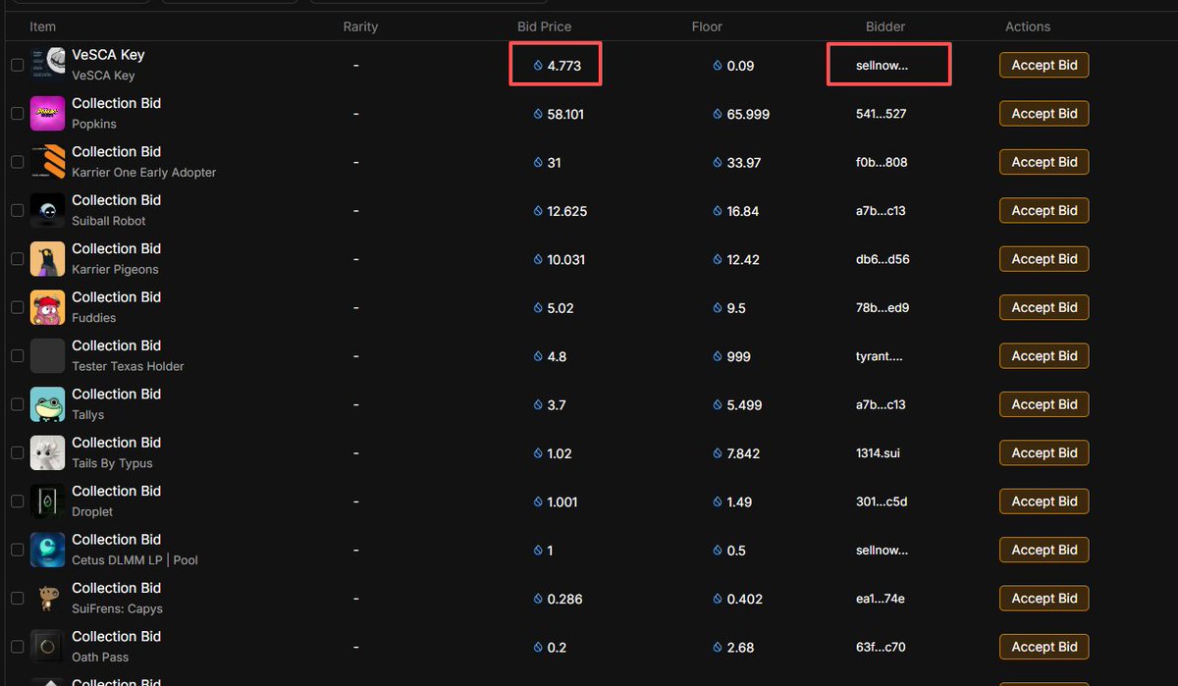The height and width of the screenshot is (686, 1178).
Task: Accept the Tester Texas Holder bid
Action: 1044,356
